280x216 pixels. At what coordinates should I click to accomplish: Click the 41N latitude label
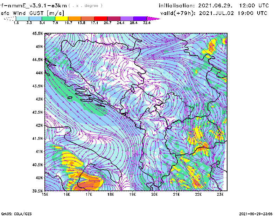[x=39, y=152]
